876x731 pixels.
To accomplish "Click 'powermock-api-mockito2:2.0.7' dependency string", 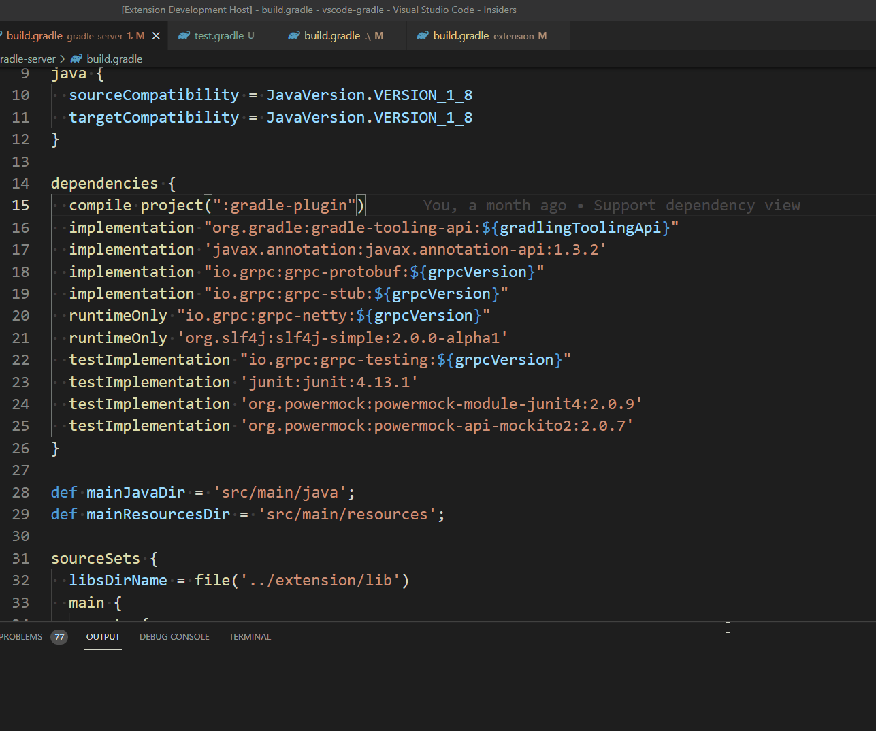I will (x=499, y=425).
